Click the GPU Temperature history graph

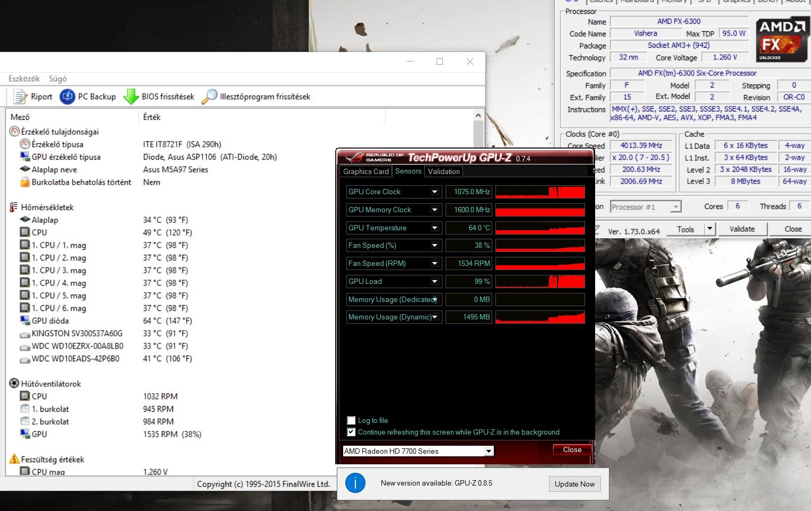540,228
